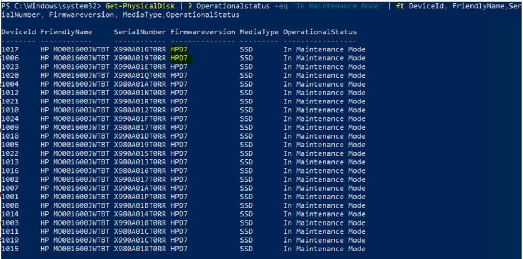This screenshot has width=523, height=259.
Task: Click DeviceId 1021 cell
Action: tap(10, 101)
